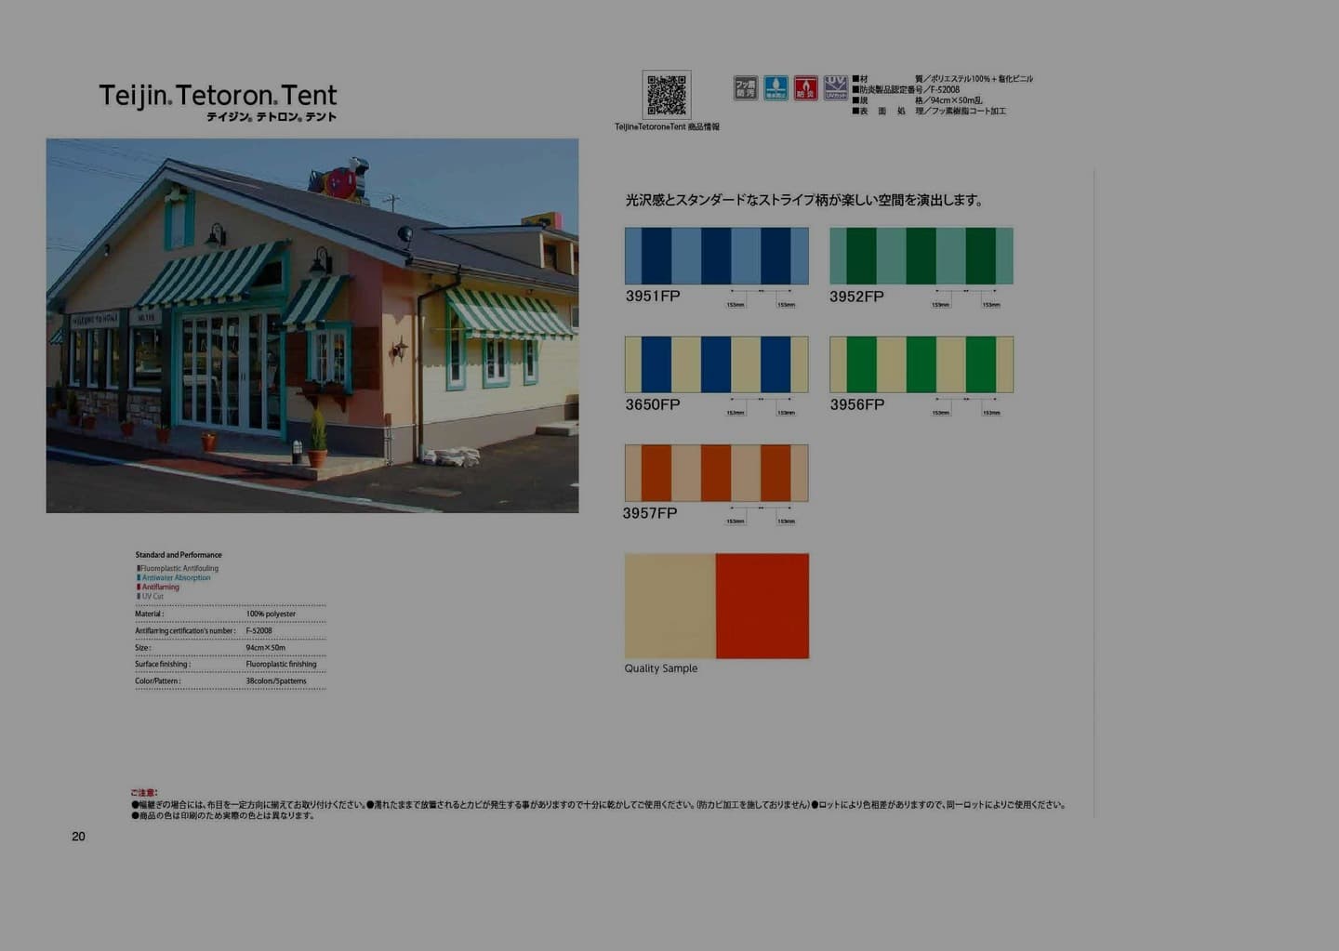Click the purple UV cut icon
1339x951 pixels.
pyautogui.click(x=835, y=88)
